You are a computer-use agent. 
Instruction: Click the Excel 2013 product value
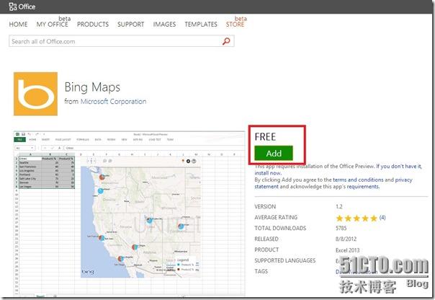[348, 250]
